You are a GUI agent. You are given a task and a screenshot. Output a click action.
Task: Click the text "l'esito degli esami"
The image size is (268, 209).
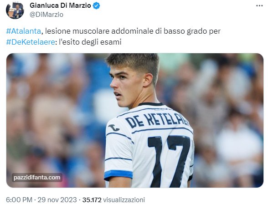(90, 42)
